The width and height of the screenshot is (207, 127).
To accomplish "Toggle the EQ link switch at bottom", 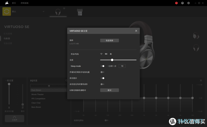I will click(x=107, y=120).
